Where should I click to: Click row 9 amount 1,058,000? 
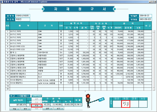[84, 56]
